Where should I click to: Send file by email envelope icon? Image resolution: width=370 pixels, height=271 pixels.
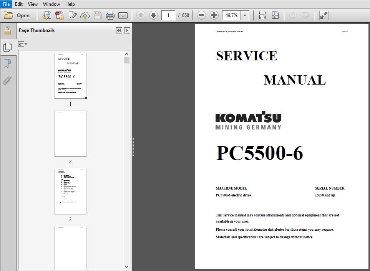(123, 15)
